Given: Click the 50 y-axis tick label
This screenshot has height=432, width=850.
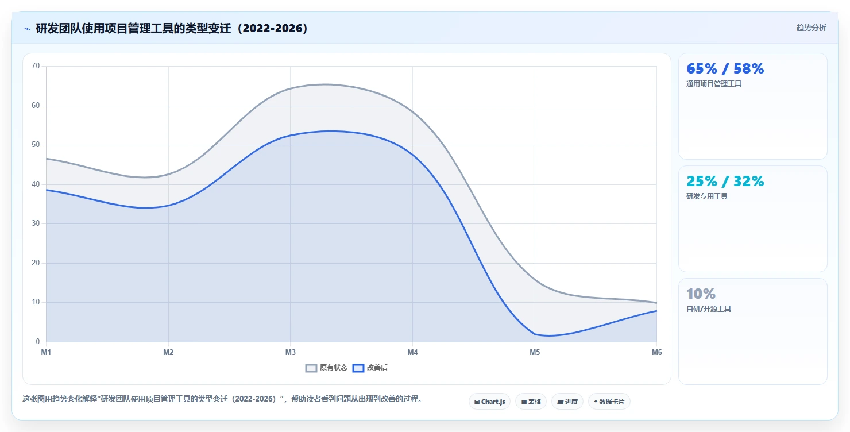Looking at the screenshot, I should click(36, 145).
